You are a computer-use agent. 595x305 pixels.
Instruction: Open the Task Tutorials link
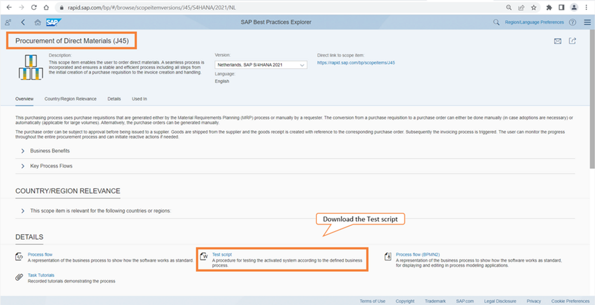pos(41,275)
